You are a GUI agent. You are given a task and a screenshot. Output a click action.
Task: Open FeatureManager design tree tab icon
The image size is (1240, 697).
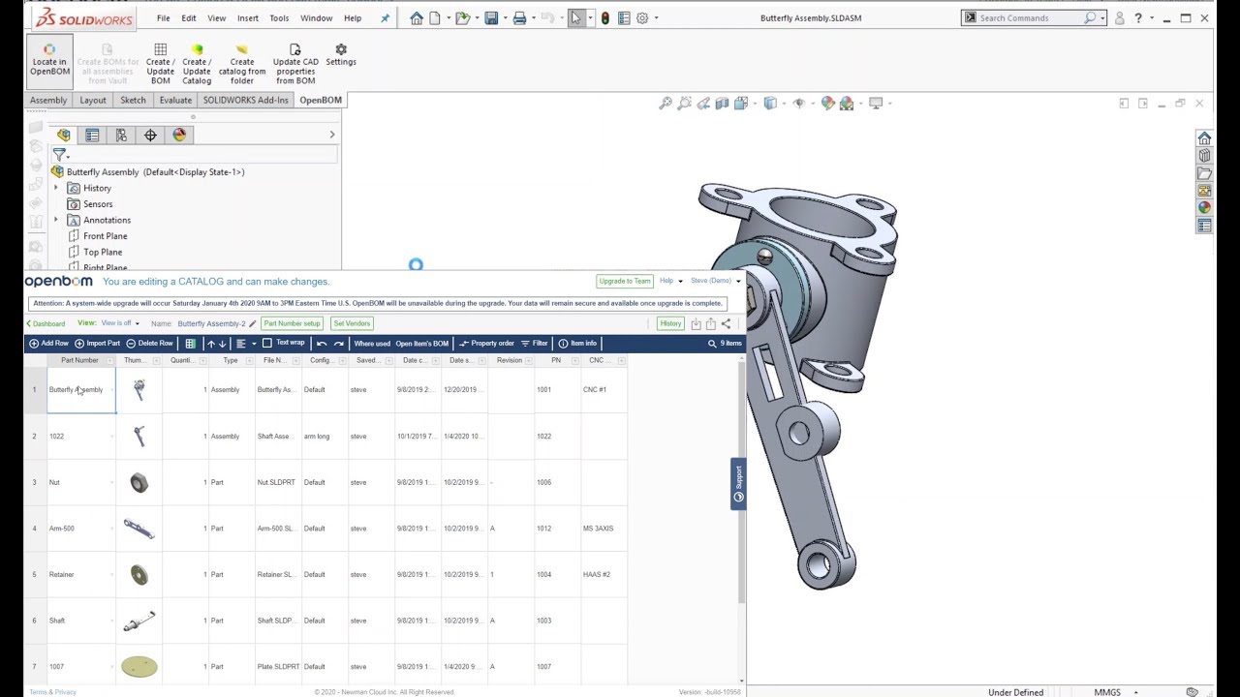(x=64, y=136)
